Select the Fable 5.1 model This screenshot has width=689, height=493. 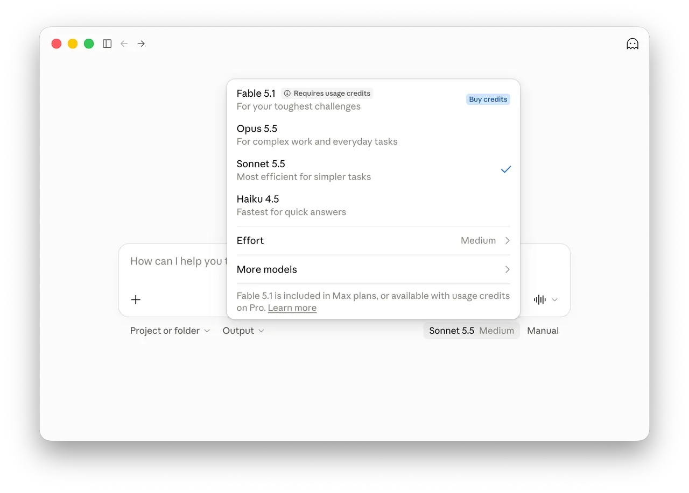coord(374,99)
